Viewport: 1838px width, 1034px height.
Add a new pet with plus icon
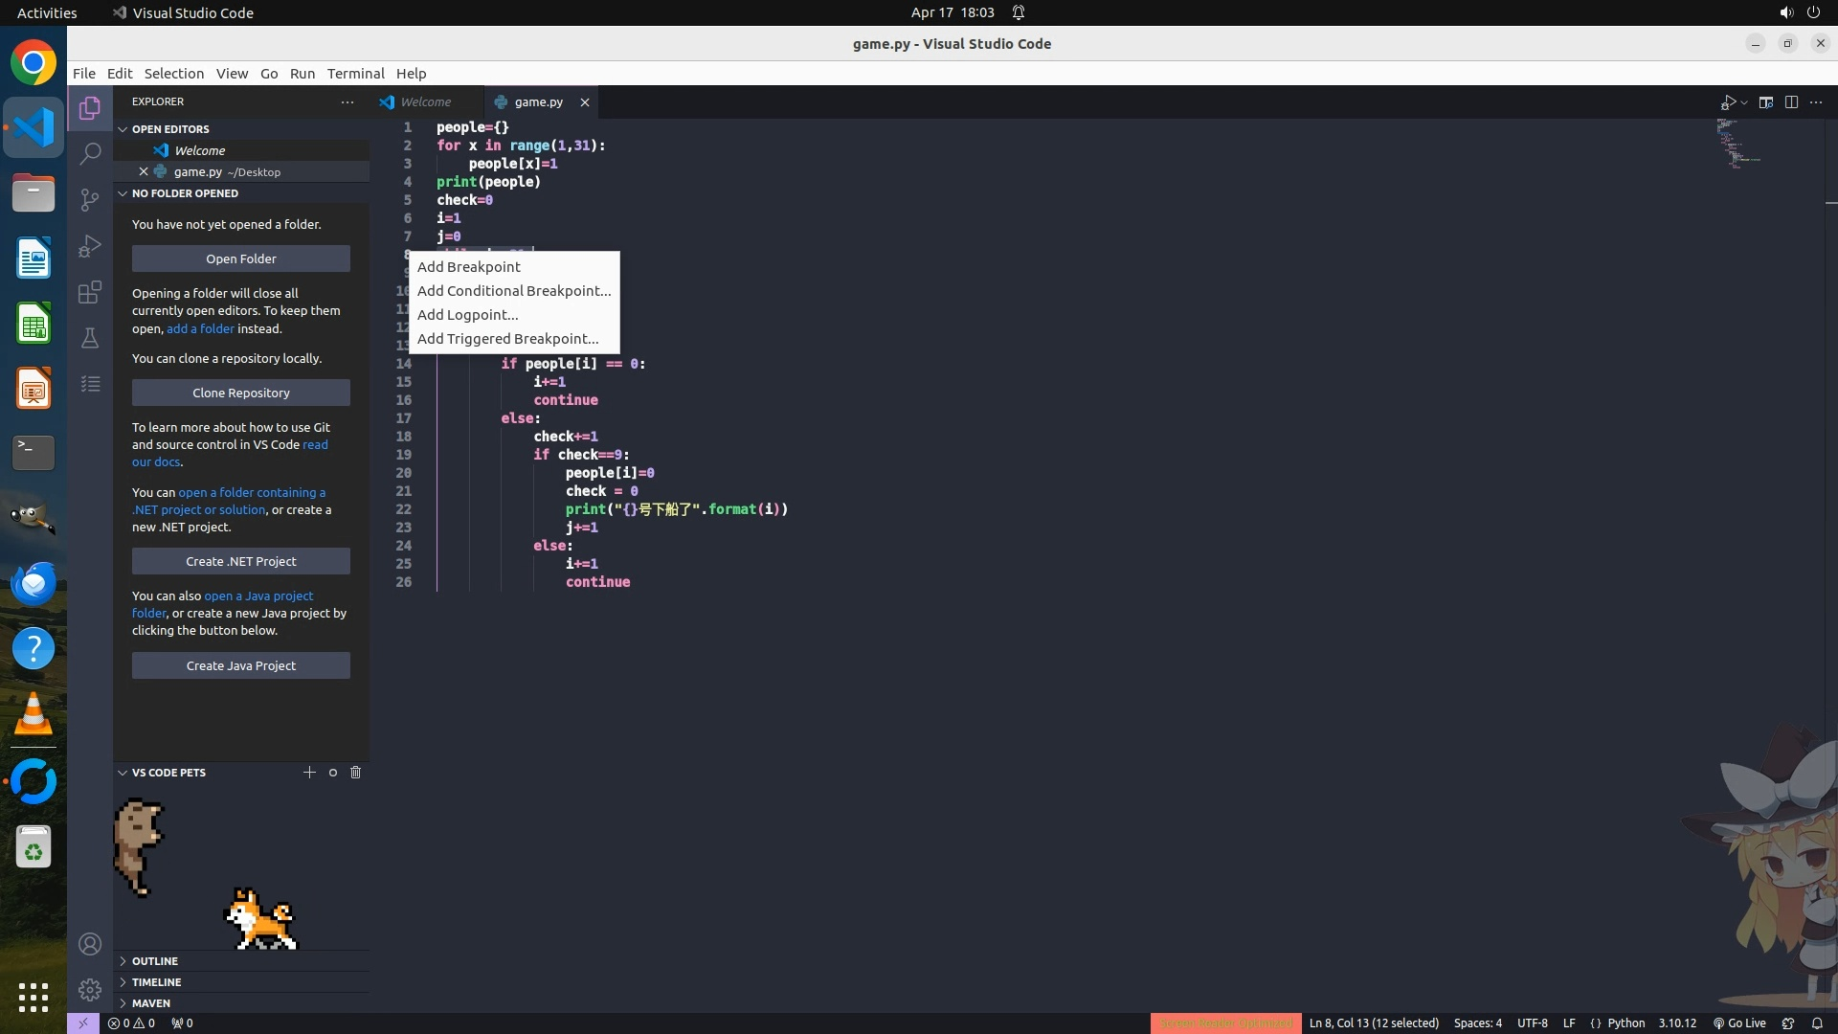tap(309, 773)
